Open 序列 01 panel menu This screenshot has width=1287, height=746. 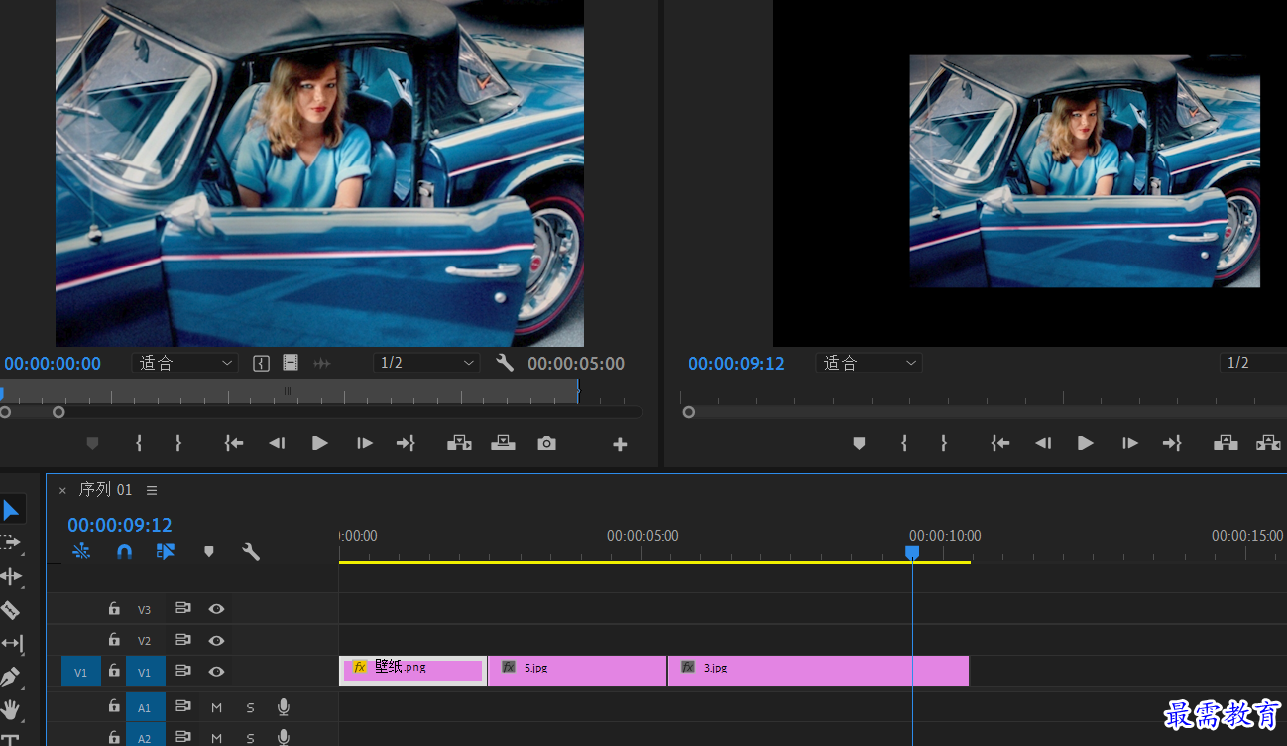tap(152, 490)
